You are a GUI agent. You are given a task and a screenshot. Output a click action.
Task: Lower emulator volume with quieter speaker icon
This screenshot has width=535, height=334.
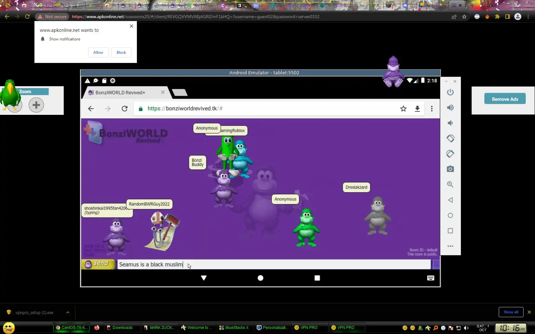click(450, 123)
